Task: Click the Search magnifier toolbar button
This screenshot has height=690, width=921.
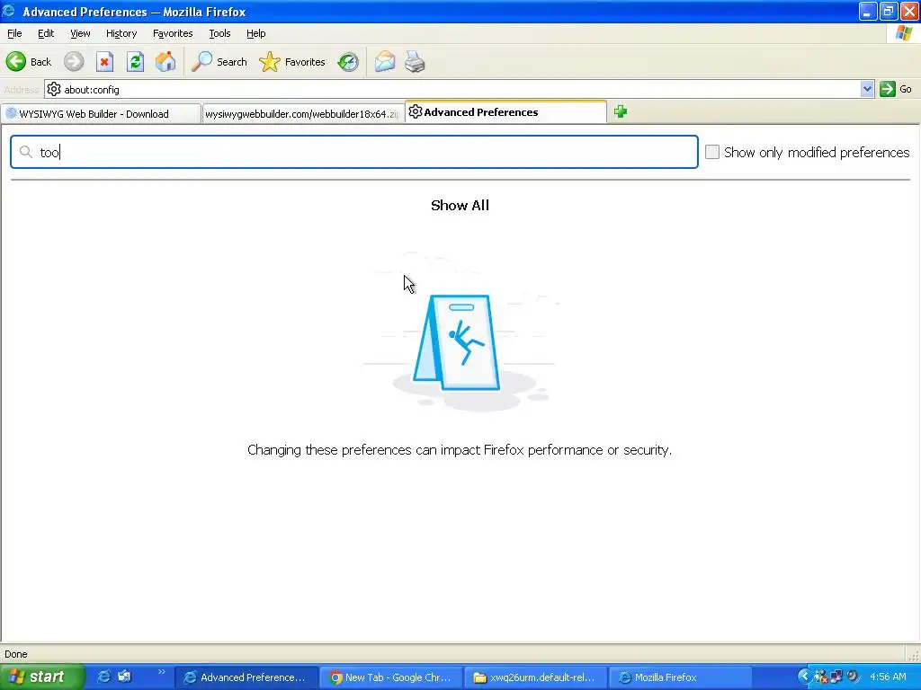Action: pyautogui.click(x=219, y=62)
